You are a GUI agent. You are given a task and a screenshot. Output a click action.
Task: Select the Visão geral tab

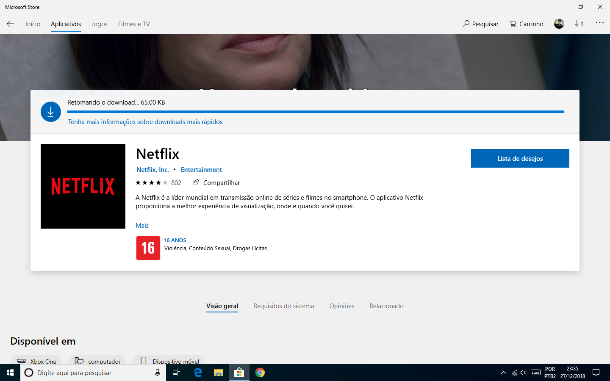coord(222,306)
